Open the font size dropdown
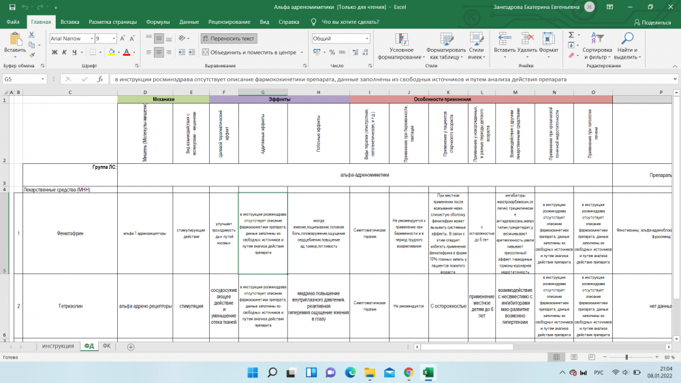Screen dimensions: 681x383 coord(114,39)
